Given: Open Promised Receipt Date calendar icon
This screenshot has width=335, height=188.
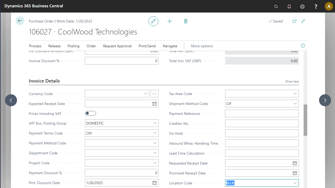Looking at the screenshot, I should 295,173.
